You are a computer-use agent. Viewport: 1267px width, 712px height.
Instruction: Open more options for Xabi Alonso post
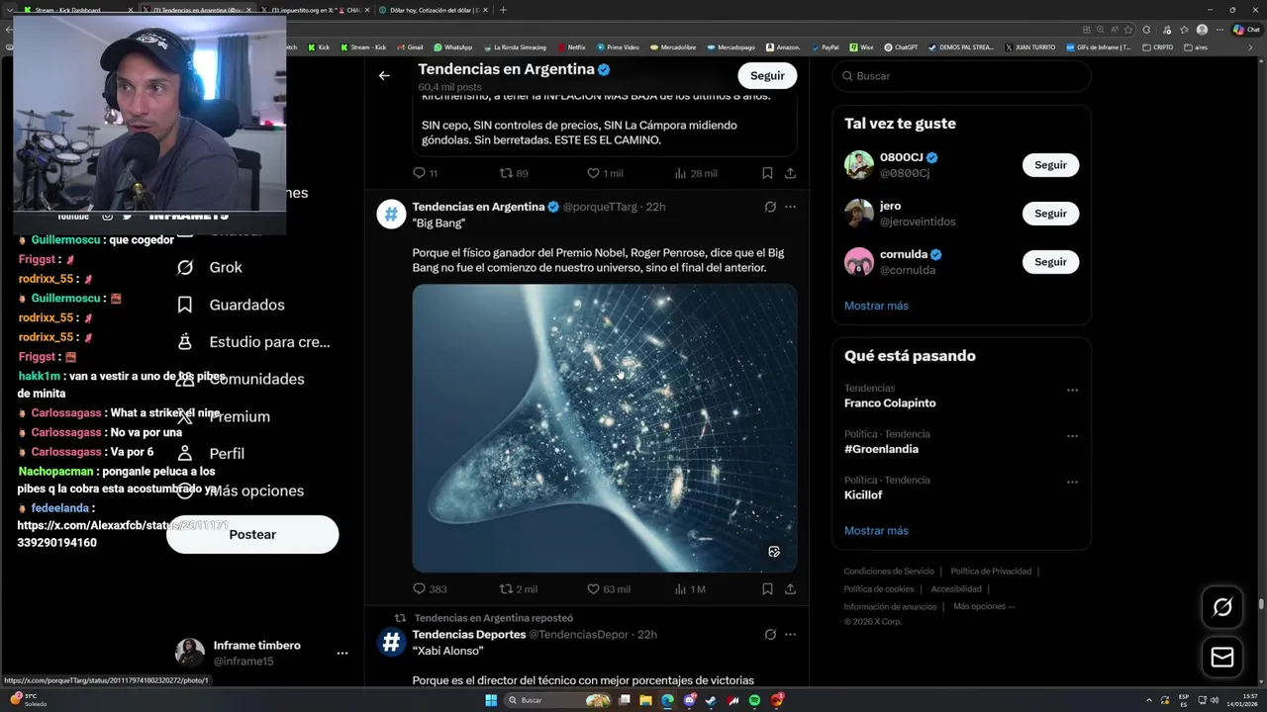[x=790, y=634]
